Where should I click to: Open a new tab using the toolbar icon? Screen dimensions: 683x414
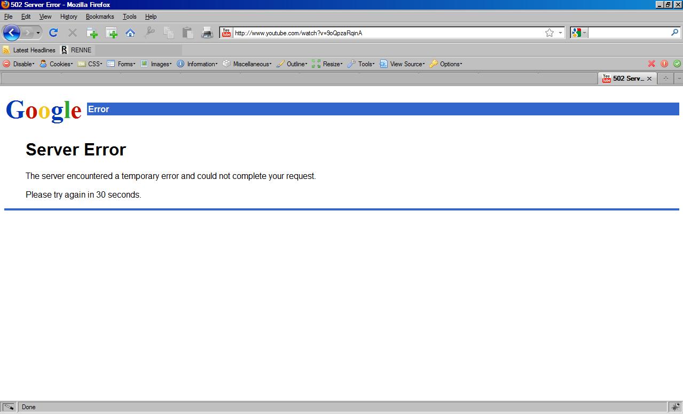click(92, 33)
